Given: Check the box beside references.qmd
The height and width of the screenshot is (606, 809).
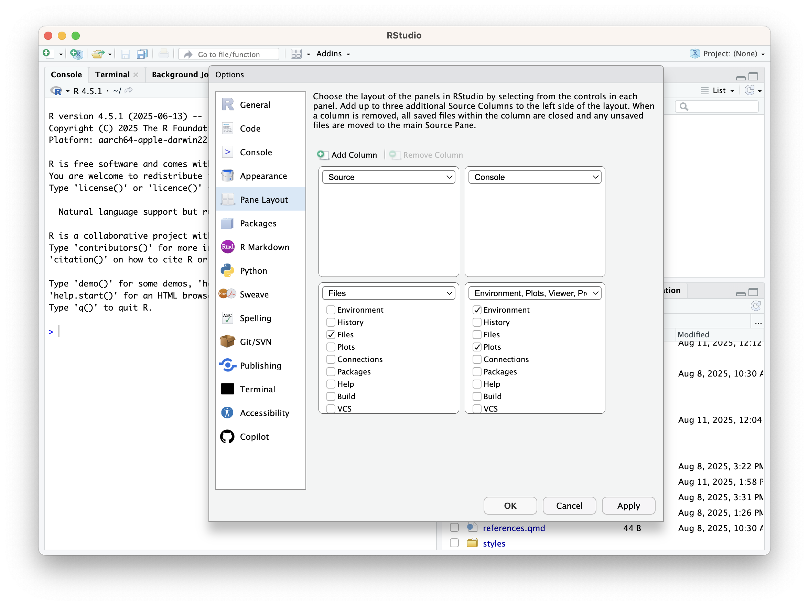Looking at the screenshot, I should pyautogui.click(x=454, y=527).
